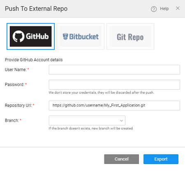Switch to the Bitbucket provider option

[81, 37]
